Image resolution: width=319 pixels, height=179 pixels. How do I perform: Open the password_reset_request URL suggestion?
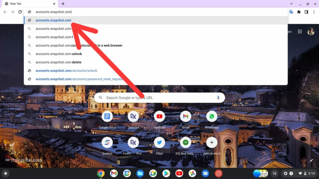click(156, 79)
